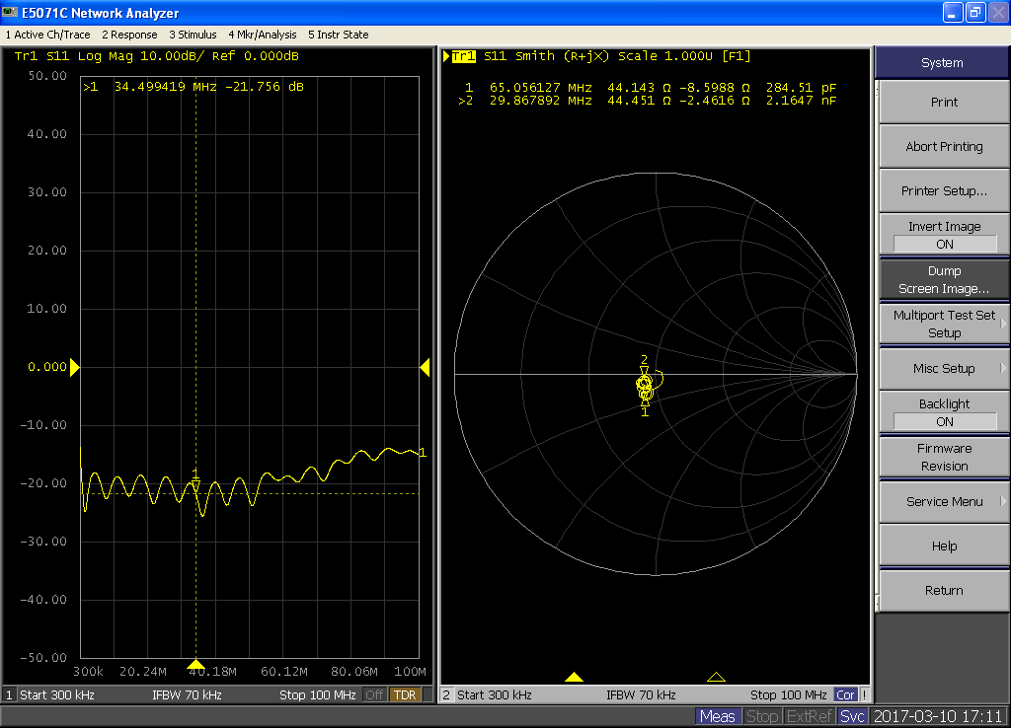The image size is (1011, 728).
Task: Open Printer Setup dialog
Action: pos(944,190)
